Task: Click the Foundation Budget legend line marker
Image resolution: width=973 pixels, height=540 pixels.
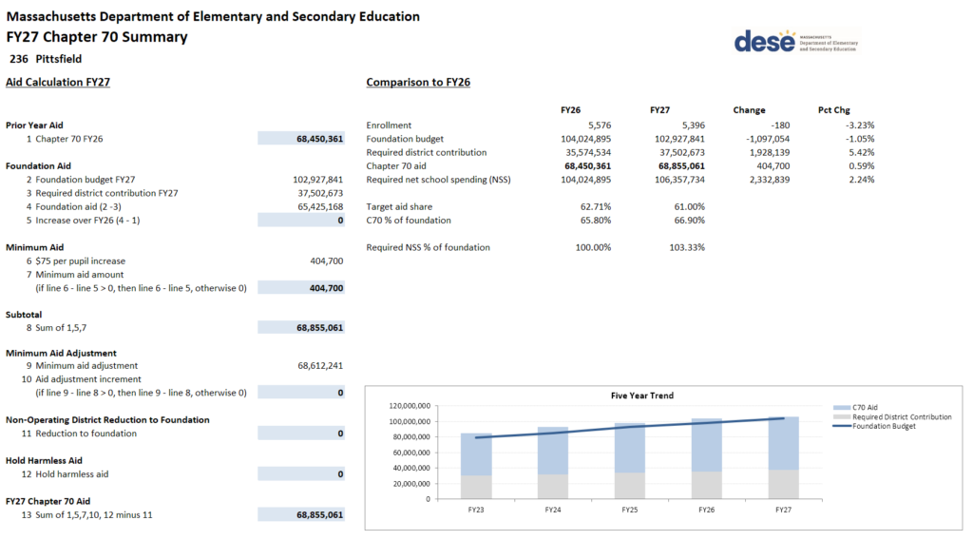Action: [841, 427]
